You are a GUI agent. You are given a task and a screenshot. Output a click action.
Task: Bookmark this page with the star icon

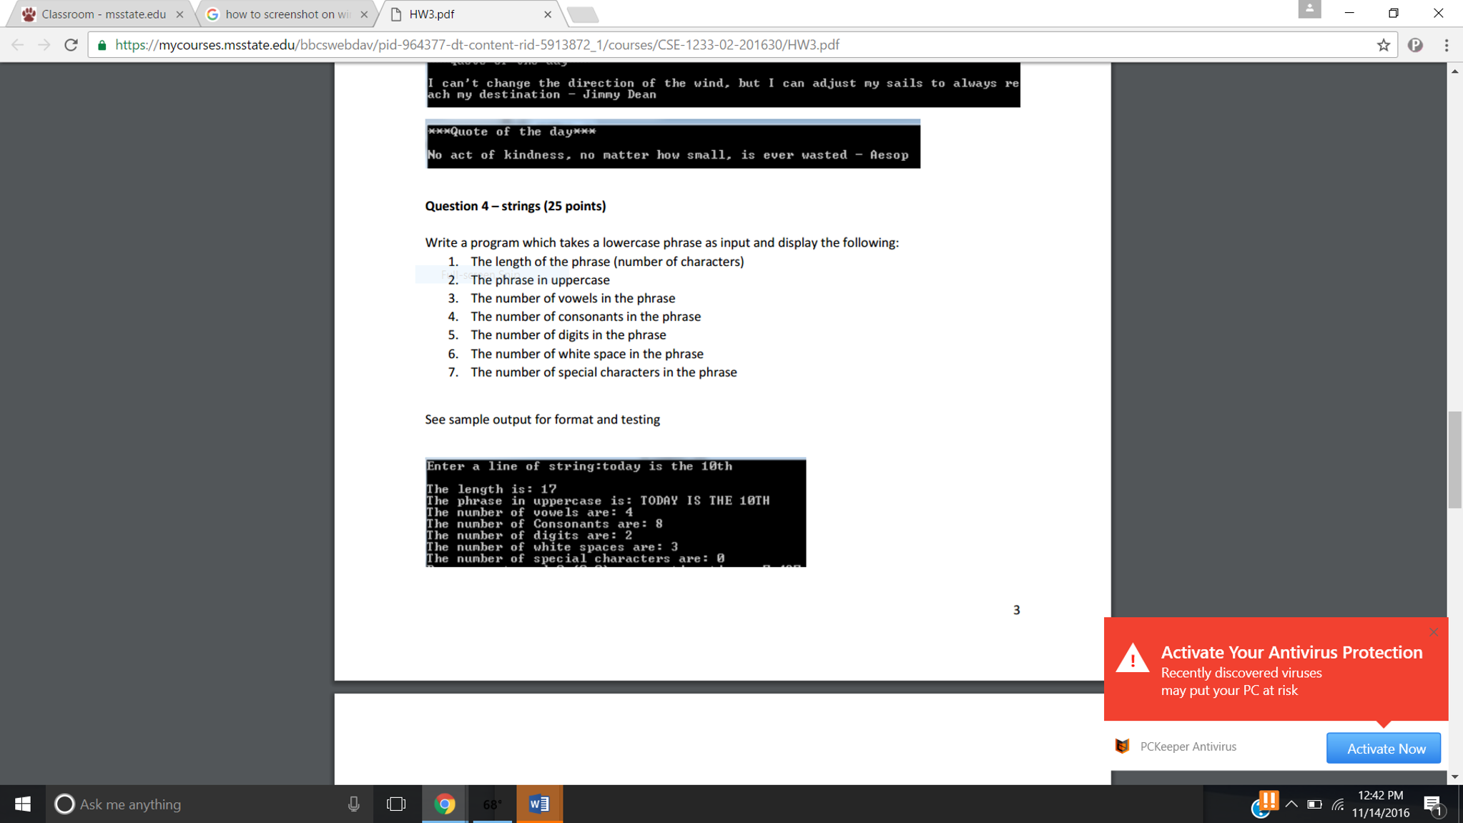click(1384, 44)
